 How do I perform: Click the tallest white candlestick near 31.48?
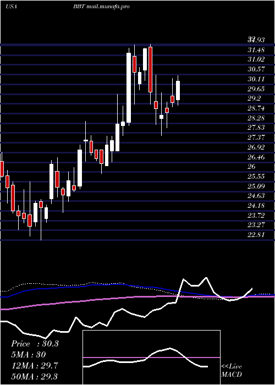point(129,87)
